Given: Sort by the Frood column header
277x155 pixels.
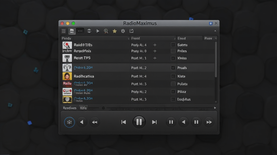Looking at the screenshot, I should pyautogui.click(x=153, y=38).
